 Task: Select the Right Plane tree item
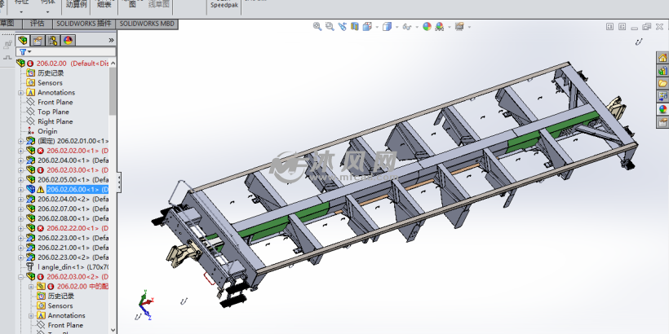point(55,122)
